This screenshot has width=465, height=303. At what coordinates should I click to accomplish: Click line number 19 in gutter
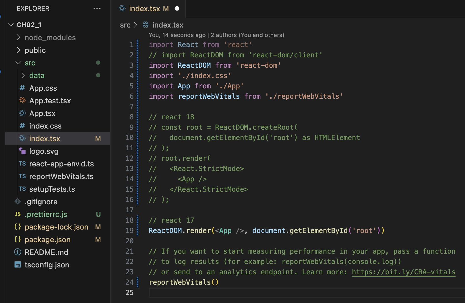pos(129,231)
